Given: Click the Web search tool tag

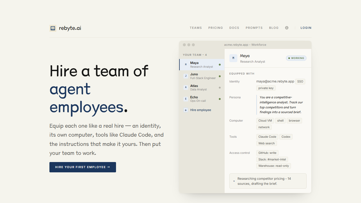Looking at the screenshot, I should [267, 143].
